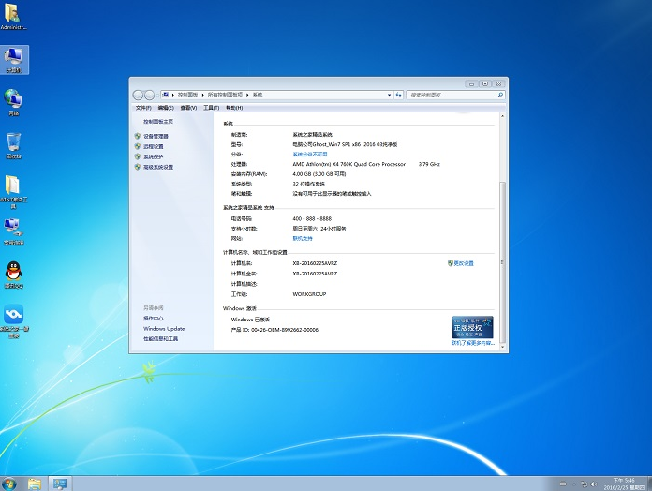Open the Recycle Bin desktop icon
Screen dimensions: 652x491
[x=14, y=142]
